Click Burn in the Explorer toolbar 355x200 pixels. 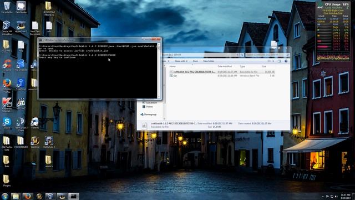[195, 61]
